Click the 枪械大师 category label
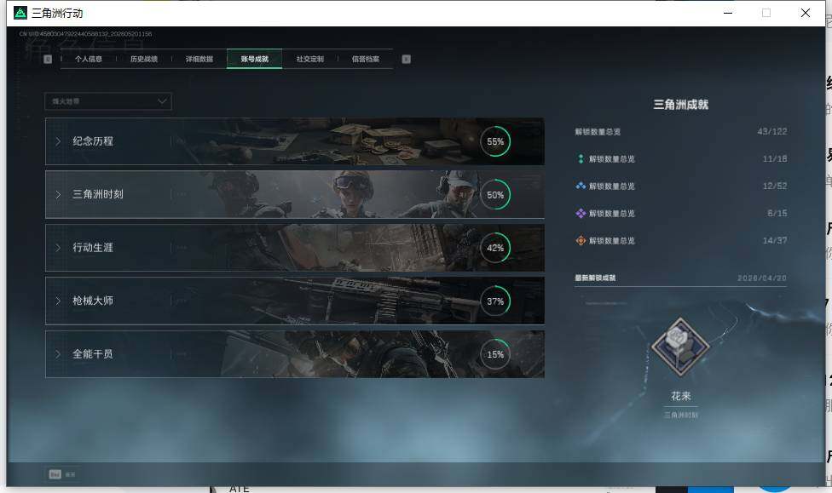This screenshot has width=832, height=493. coord(93,301)
